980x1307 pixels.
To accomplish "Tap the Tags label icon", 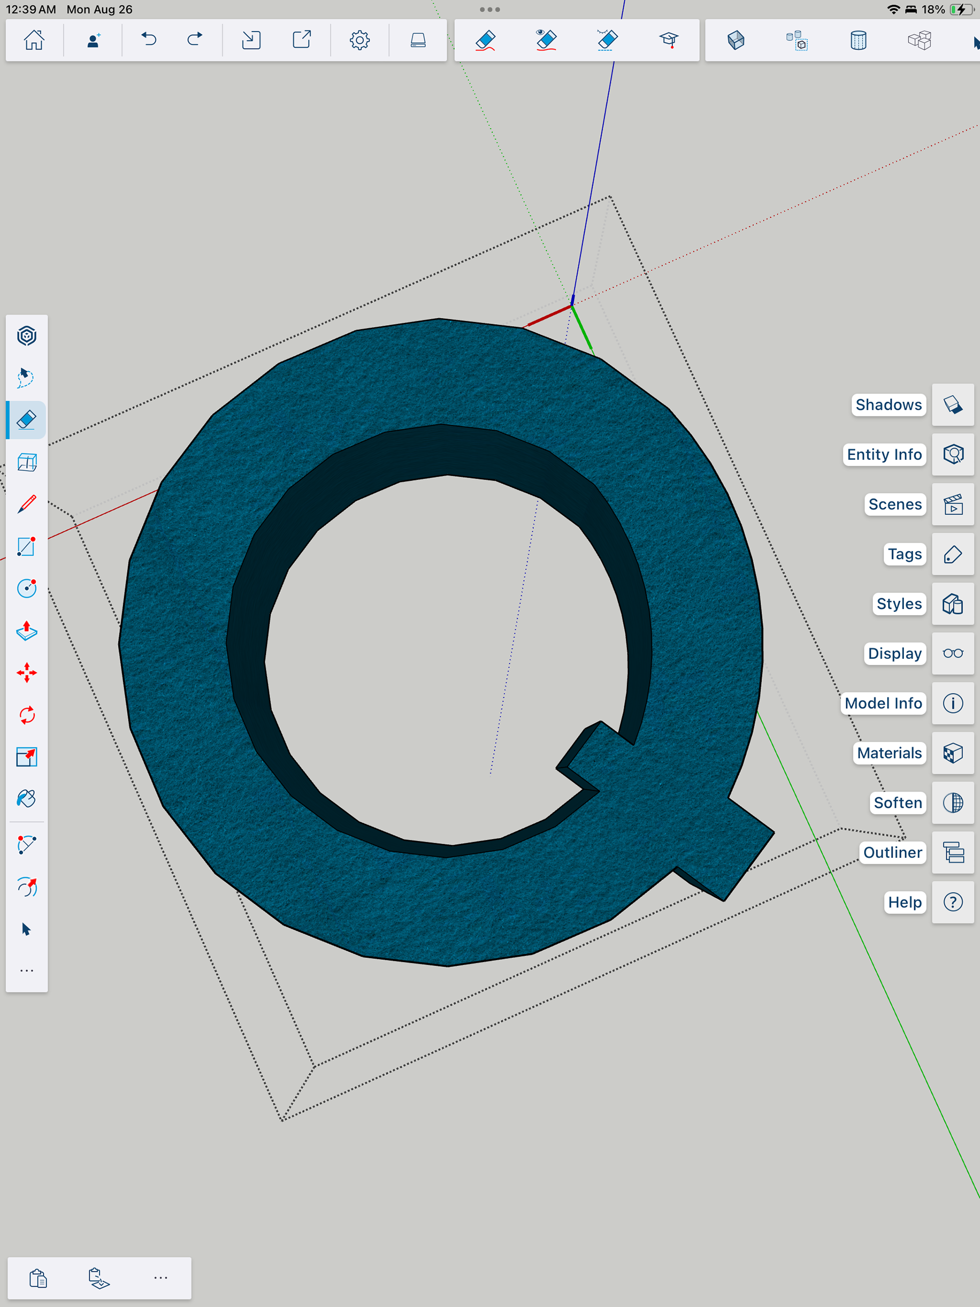I will click(x=953, y=554).
